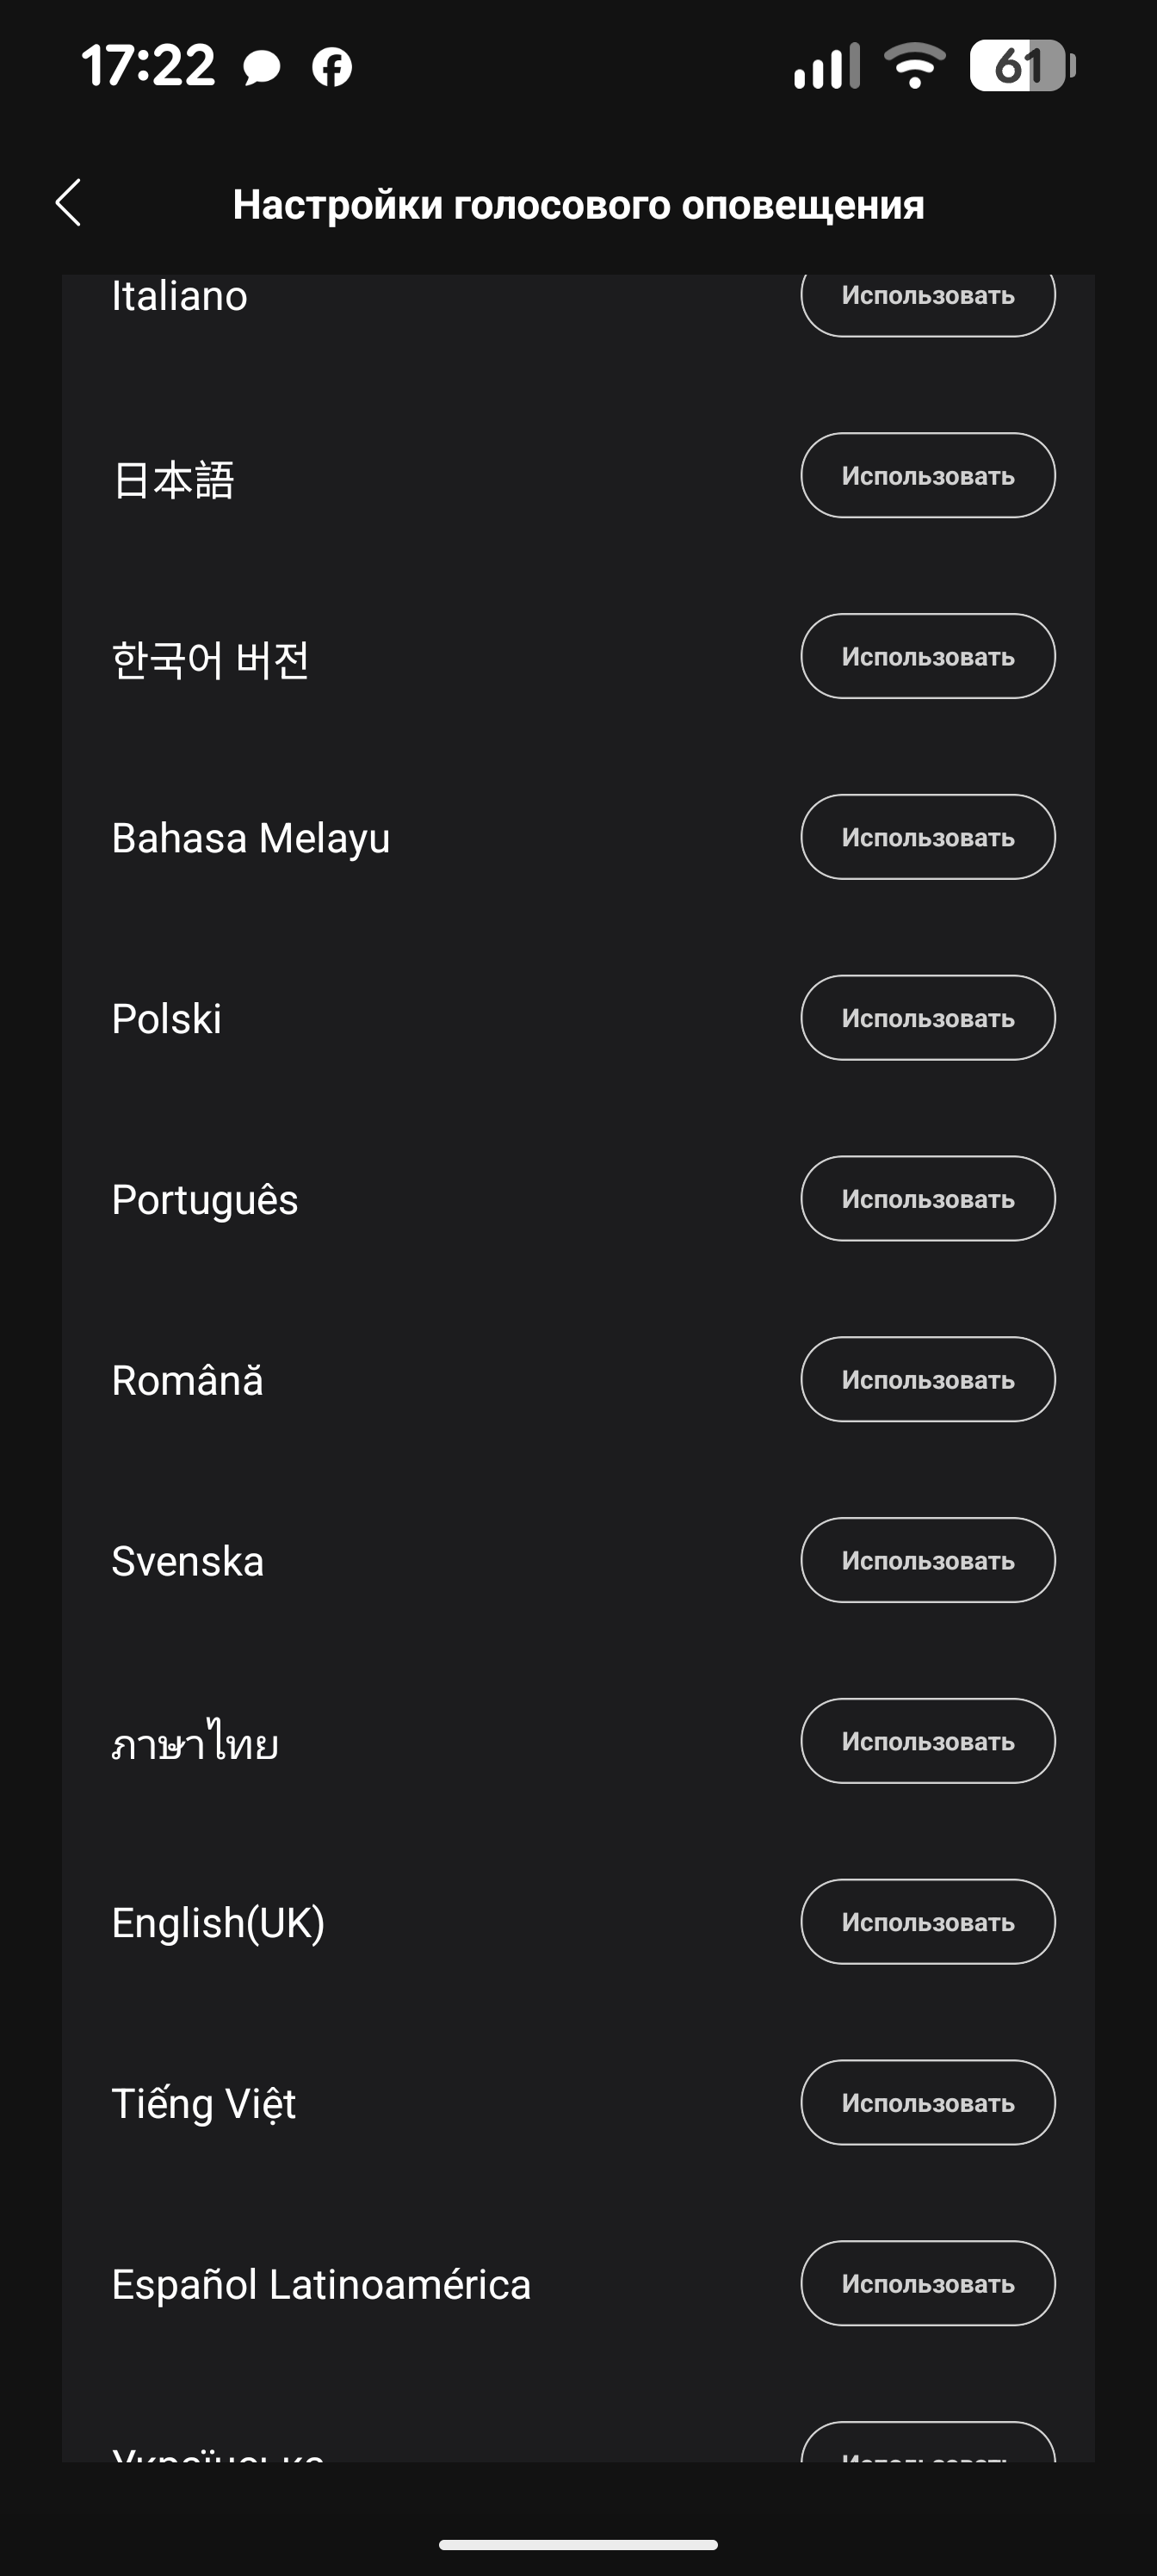Activate Español Latinoamérica voice pack
The image size is (1157, 2576).
pyautogui.click(x=927, y=2284)
